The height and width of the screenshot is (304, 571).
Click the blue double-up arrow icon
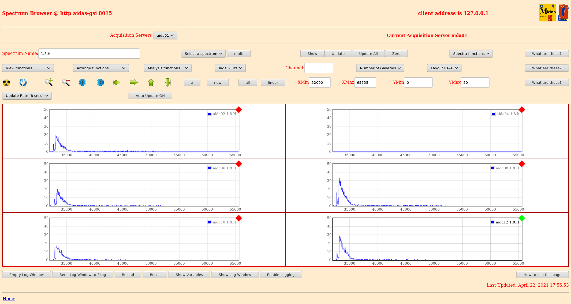[x=100, y=82]
